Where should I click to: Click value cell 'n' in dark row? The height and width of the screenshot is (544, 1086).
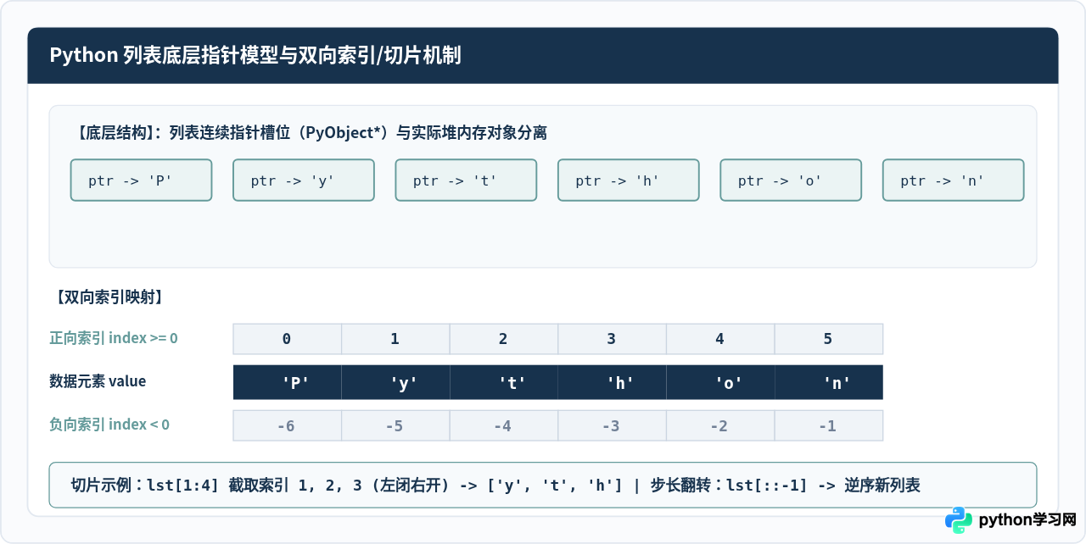[829, 382]
